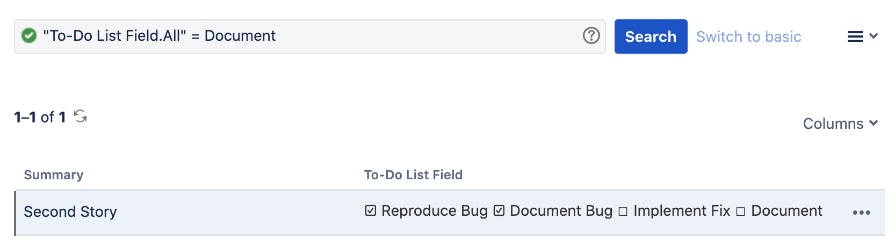Click the Implement Fix item label text
The width and height of the screenshot is (895, 248).
[x=682, y=211]
